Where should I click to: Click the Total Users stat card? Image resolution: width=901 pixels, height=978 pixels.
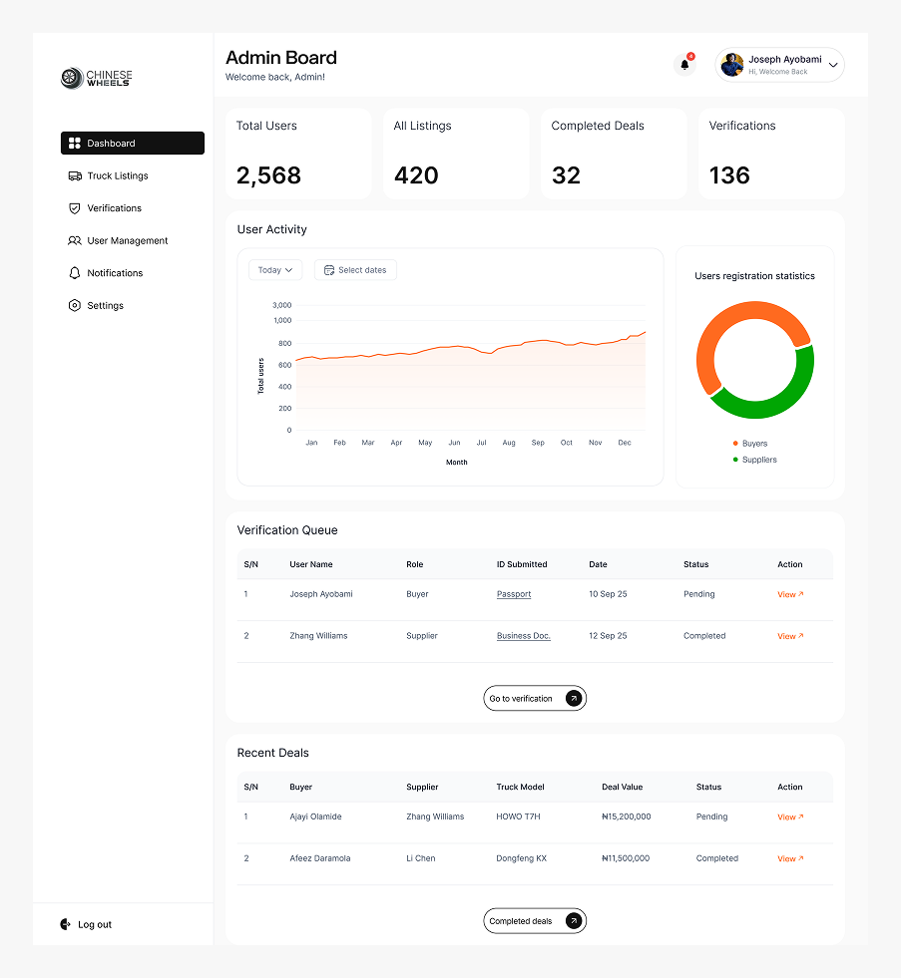[x=298, y=154]
